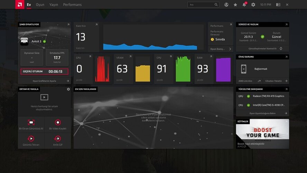Click the Bağlanmadı device status text

(x=261, y=69)
